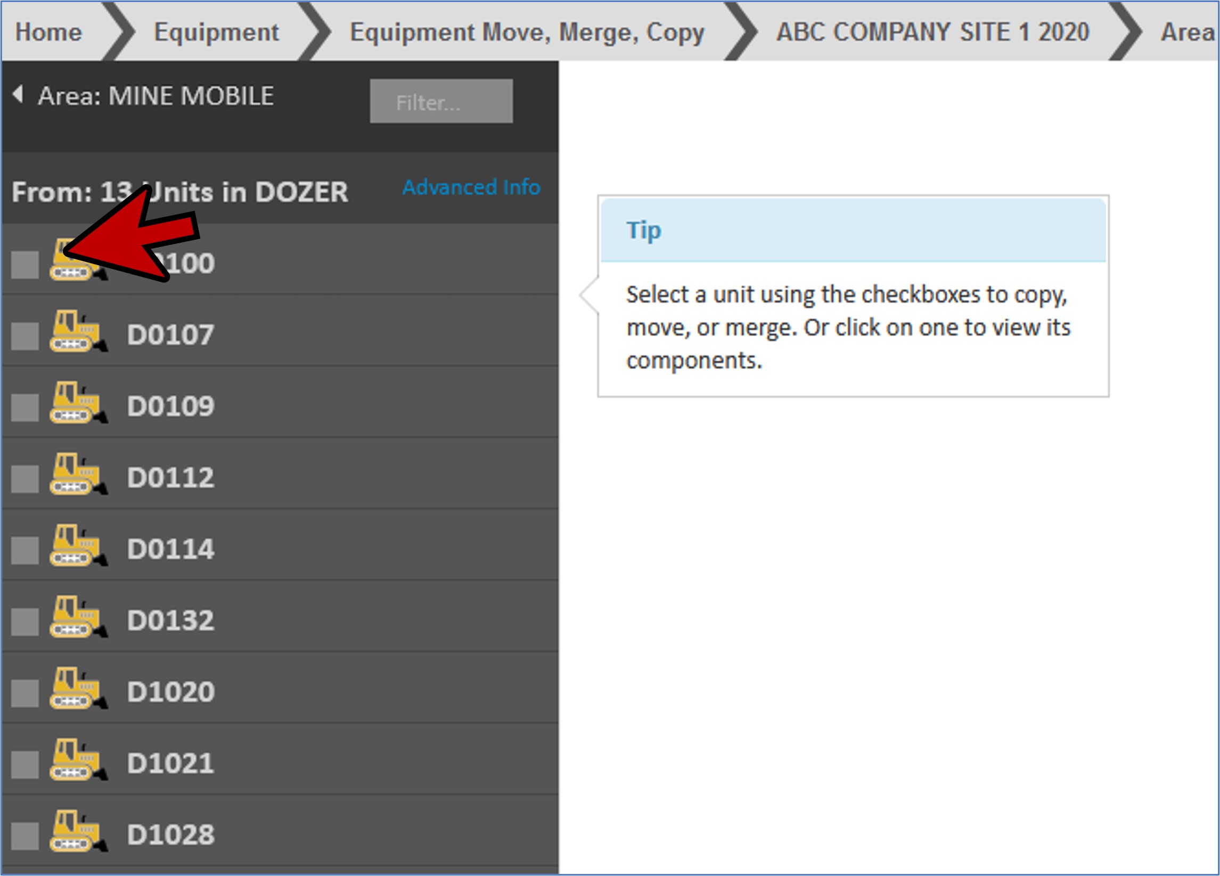
Task: Open the Advanced Info link
Action: tap(471, 187)
